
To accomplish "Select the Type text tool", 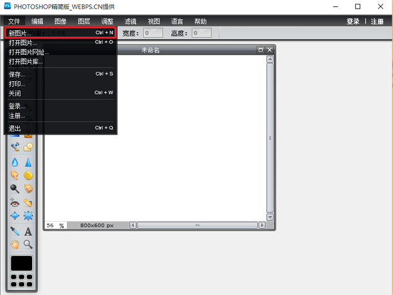I will 28,231.
